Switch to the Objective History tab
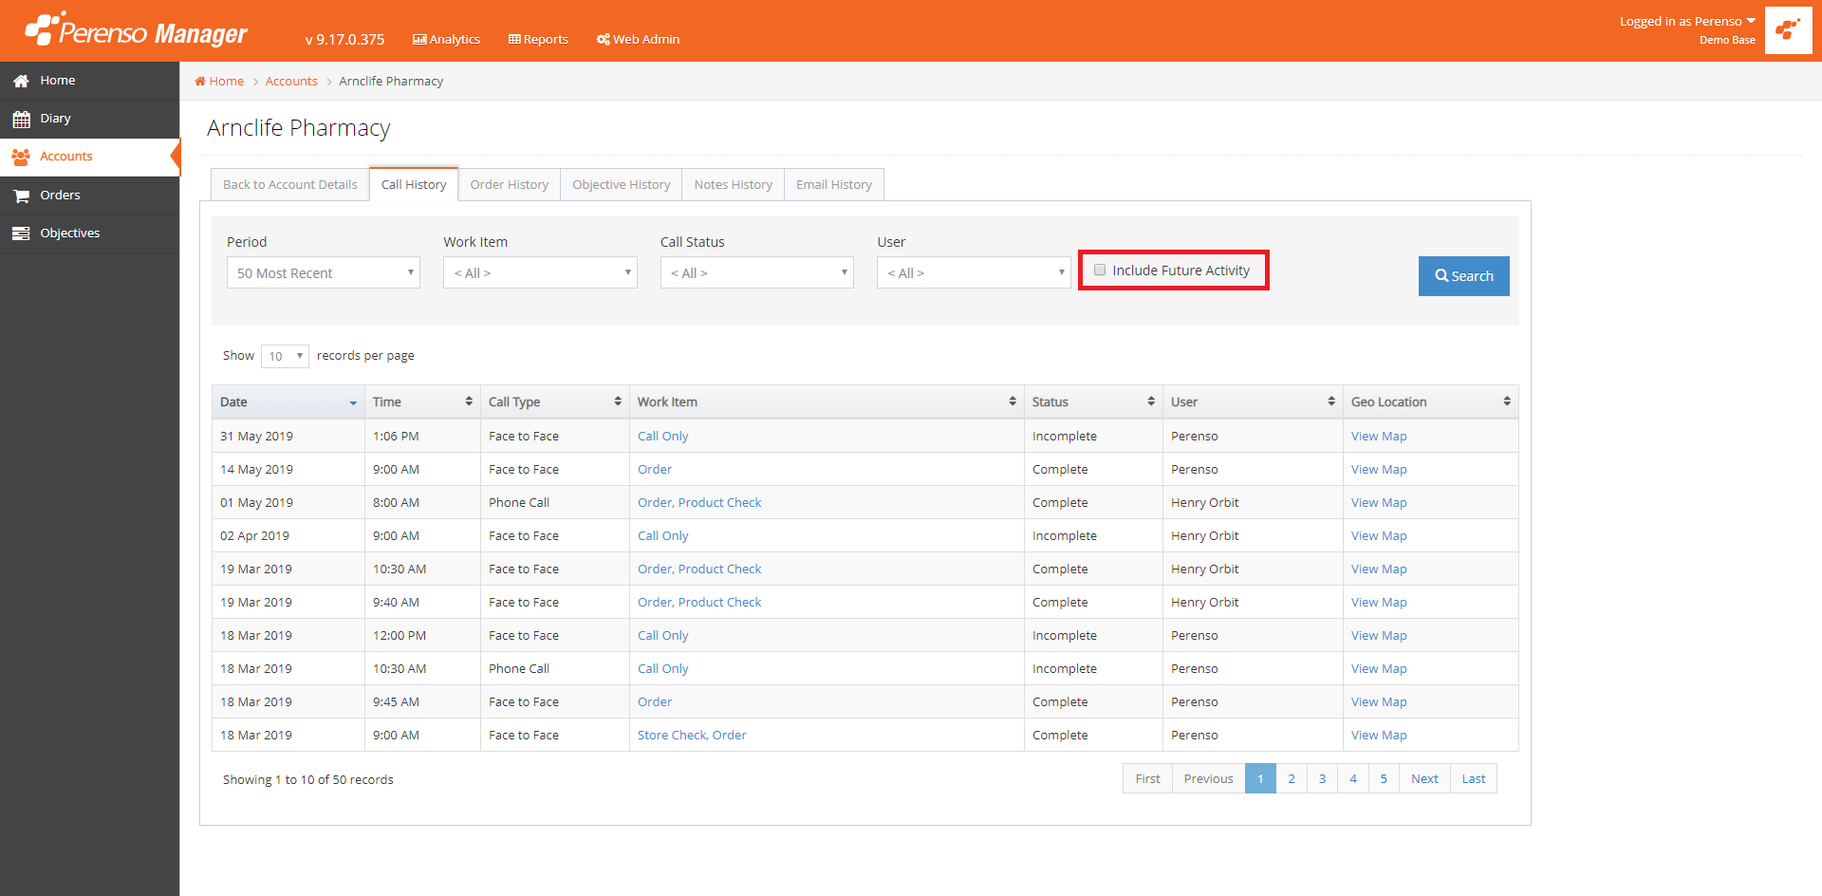The width and height of the screenshot is (1822, 896). (622, 184)
